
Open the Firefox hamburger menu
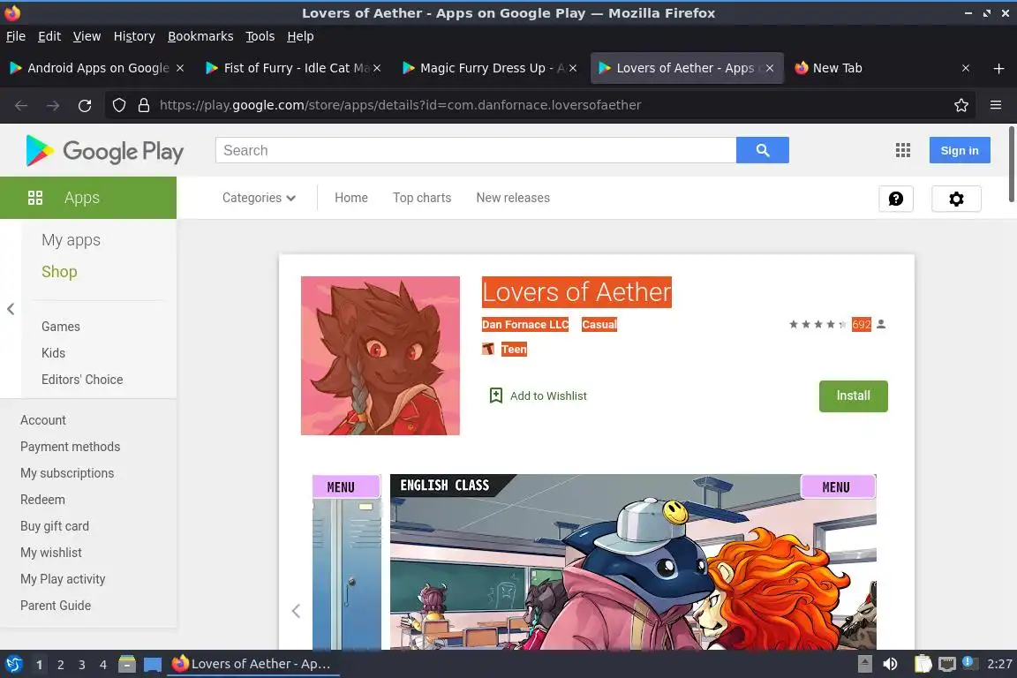pos(996,105)
